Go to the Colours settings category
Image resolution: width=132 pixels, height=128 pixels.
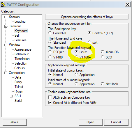pos(20,68)
